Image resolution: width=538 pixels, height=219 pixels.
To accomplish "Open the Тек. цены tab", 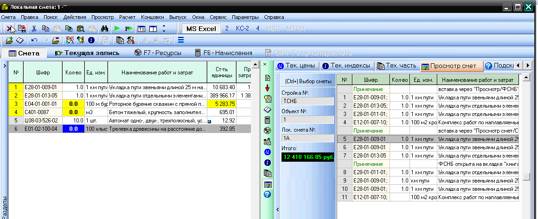I will coord(297,66).
